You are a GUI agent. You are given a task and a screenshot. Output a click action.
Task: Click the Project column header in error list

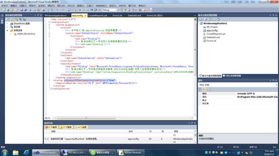176,131
